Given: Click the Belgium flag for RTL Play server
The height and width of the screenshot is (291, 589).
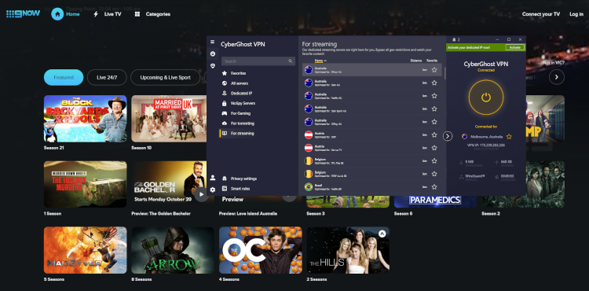Looking at the screenshot, I should (x=309, y=161).
